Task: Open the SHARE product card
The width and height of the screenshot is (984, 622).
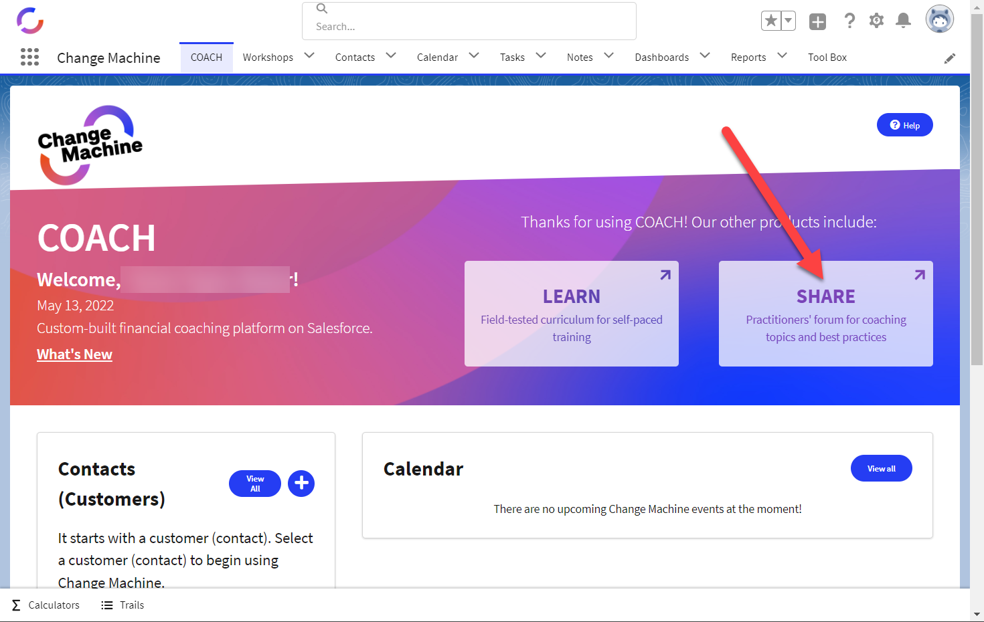Action: pos(826,314)
